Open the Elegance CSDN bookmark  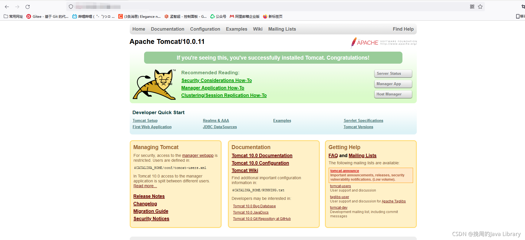tap(140, 16)
